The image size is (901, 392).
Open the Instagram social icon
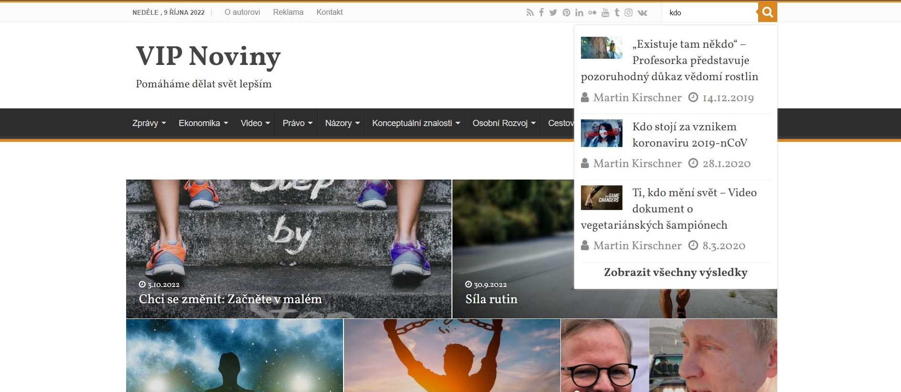tap(629, 13)
